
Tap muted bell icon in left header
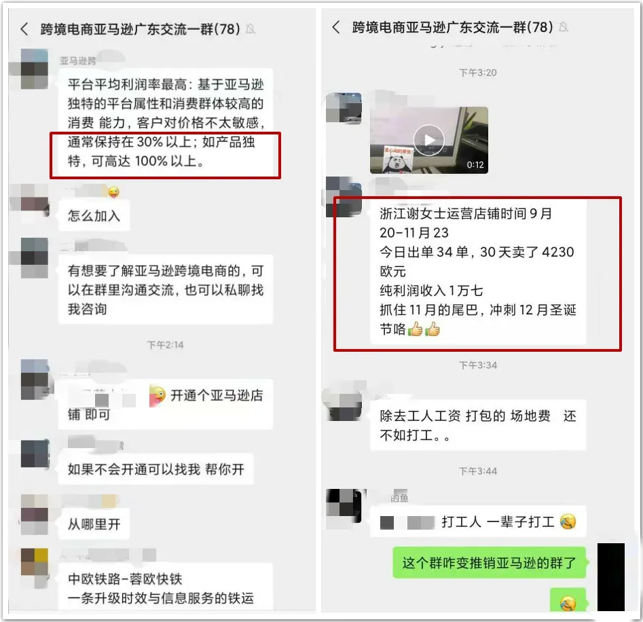pos(250,29)
